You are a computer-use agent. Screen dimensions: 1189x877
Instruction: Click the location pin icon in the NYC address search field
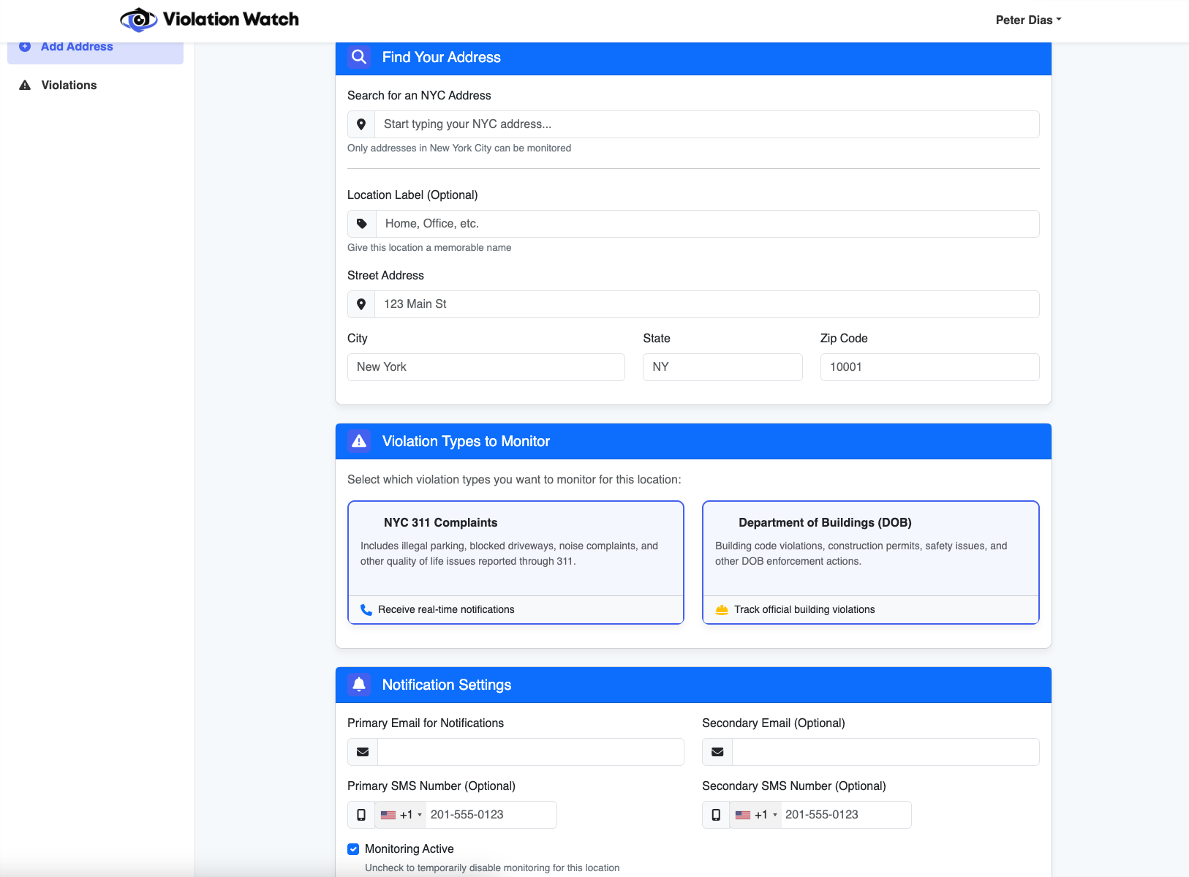[361, 124]
